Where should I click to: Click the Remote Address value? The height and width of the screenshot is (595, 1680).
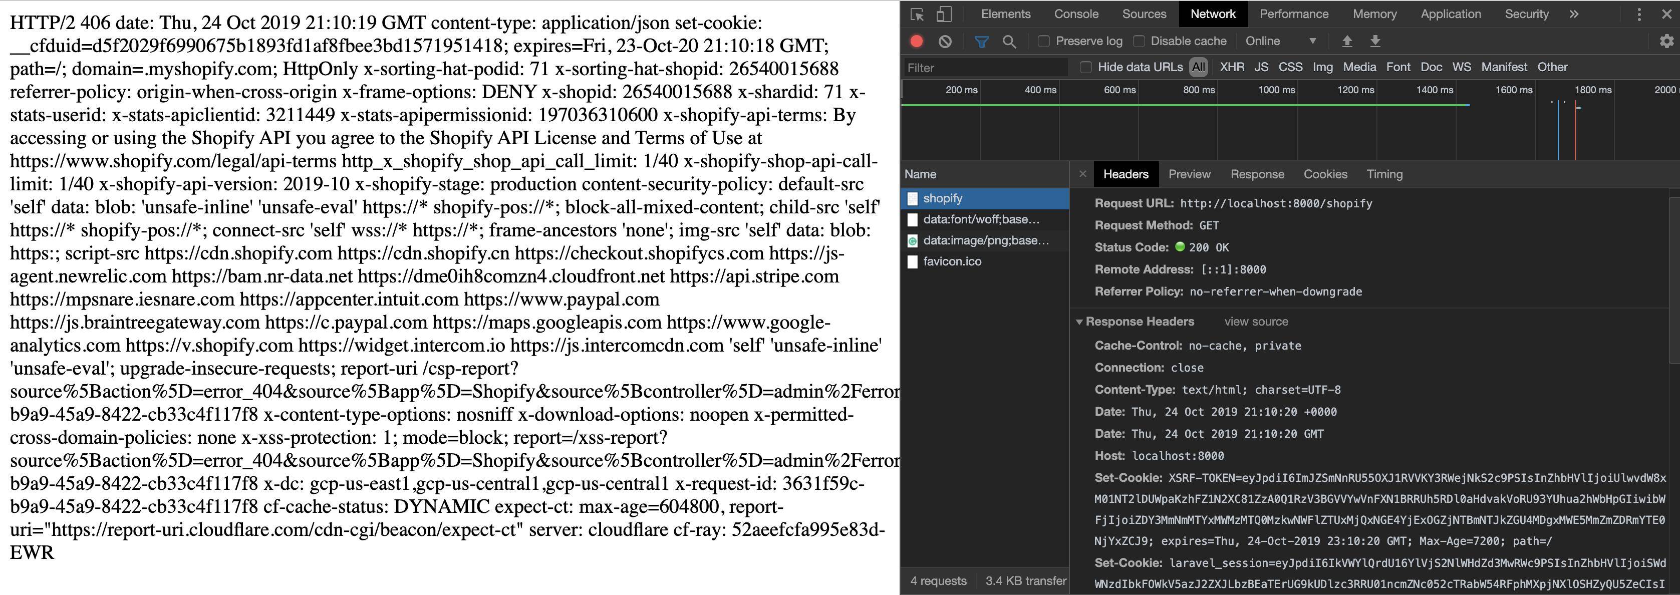[1233, 269]
